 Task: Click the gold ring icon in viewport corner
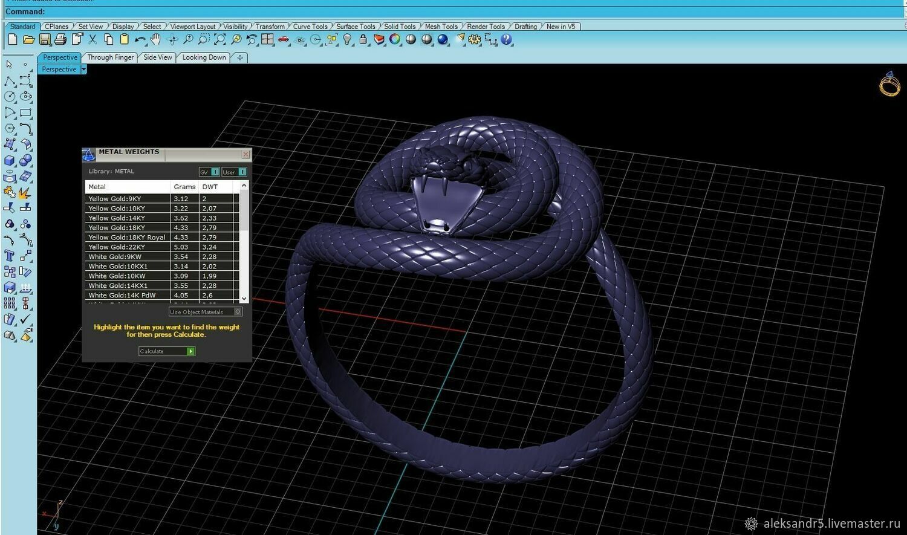point(889,84)
